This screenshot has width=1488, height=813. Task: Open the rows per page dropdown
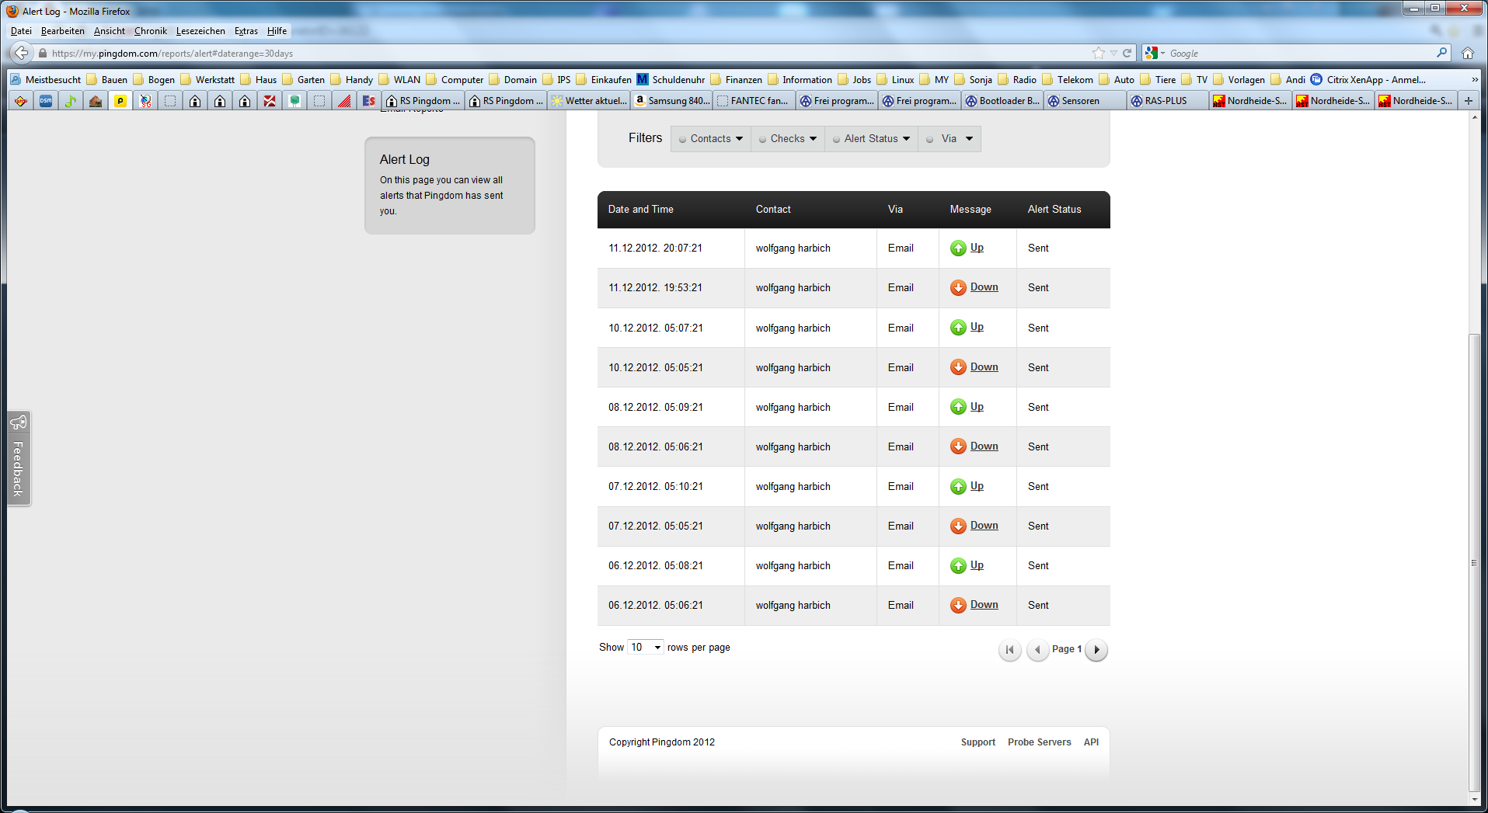click(646, 647)
